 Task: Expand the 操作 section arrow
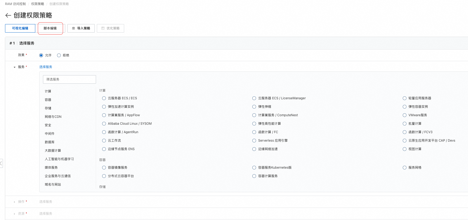[x=15, y=202]
